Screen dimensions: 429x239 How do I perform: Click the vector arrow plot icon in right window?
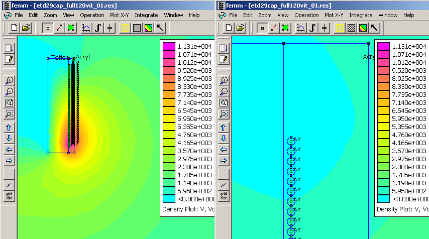[x=375, y=28]
